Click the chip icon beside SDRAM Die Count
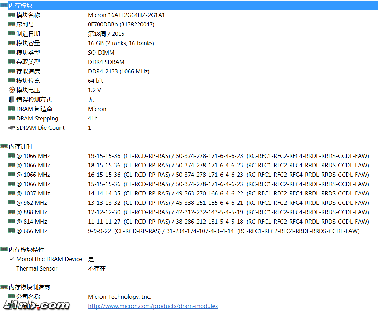 point(11,128)
